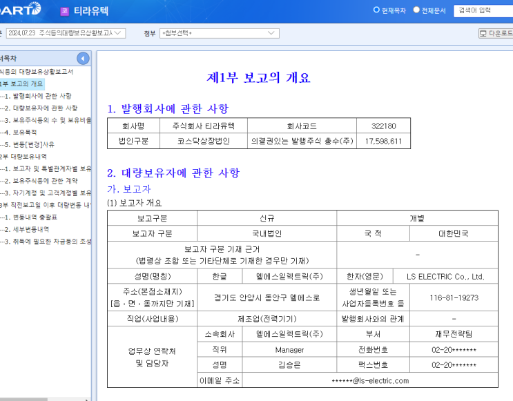Open 제3부 직전보고일 이후 대량변동 tree item

tap(46, 205)
